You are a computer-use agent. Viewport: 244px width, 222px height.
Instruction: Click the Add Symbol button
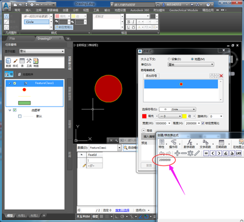(x=151, y=76)
